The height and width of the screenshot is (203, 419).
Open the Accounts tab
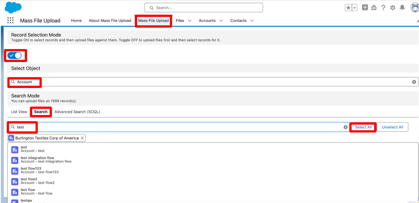207,21
